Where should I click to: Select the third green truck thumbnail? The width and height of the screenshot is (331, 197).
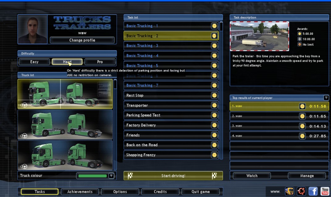point(65,155)
